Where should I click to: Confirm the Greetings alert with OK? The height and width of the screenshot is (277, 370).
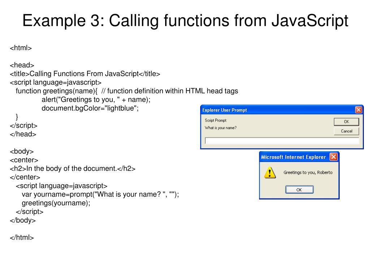click(299, 190)
